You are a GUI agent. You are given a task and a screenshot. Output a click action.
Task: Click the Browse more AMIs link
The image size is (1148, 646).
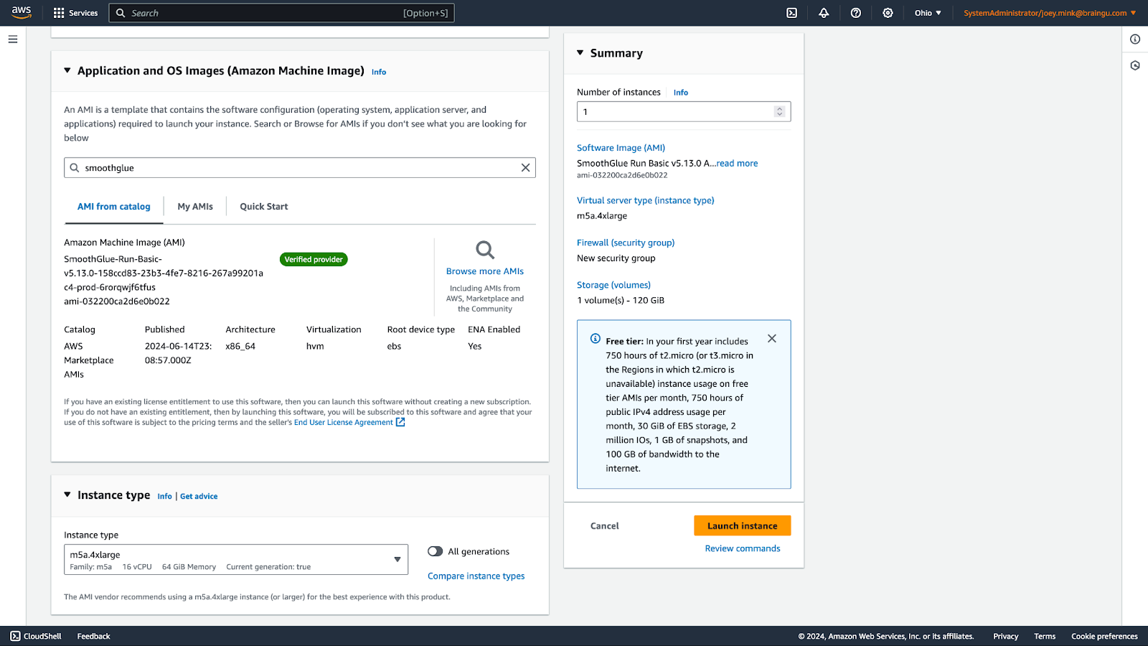pos(485,271)
